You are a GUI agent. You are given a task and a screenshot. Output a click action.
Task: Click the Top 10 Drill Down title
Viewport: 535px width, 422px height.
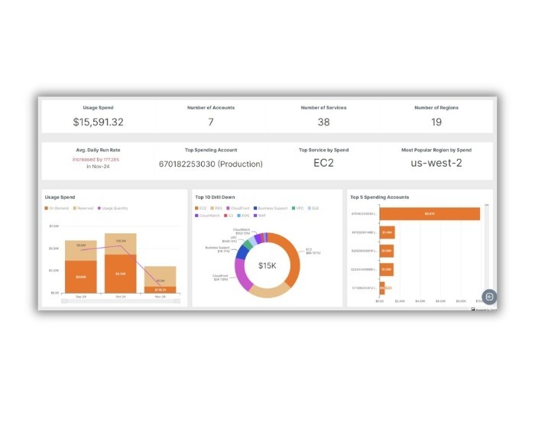[x=215, y=197]
